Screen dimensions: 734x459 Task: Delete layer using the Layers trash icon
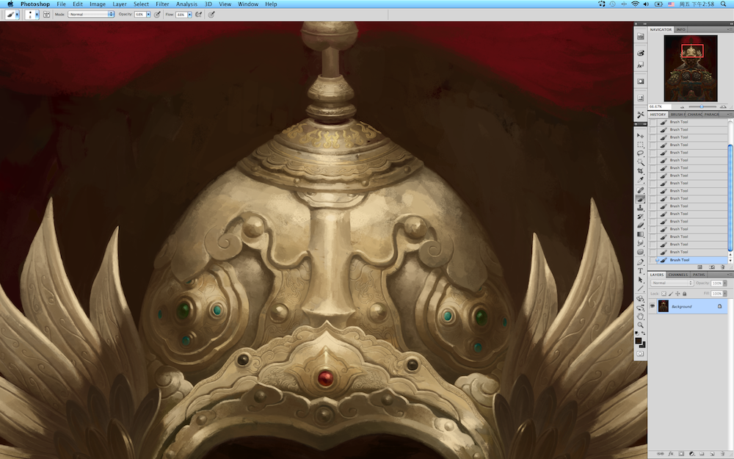pos(723,454)
